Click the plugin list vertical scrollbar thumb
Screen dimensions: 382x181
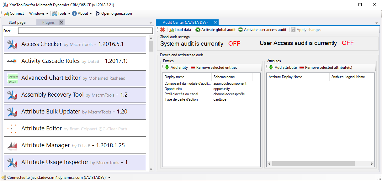point(151,46)
